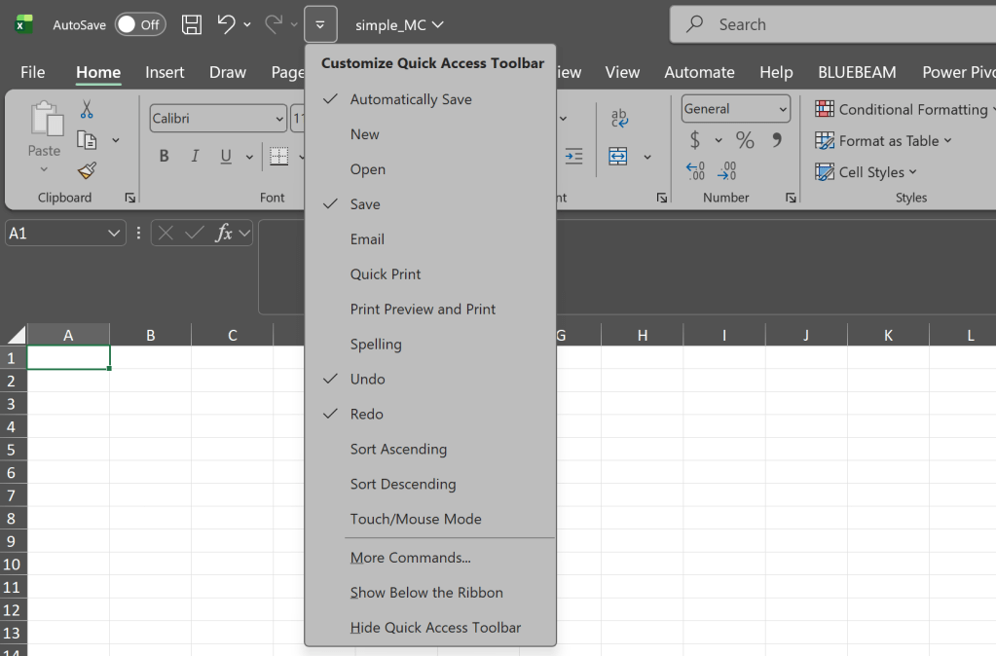Click the Merge & Center icon
The image size is (996, 656).
(x=618, y=157)
